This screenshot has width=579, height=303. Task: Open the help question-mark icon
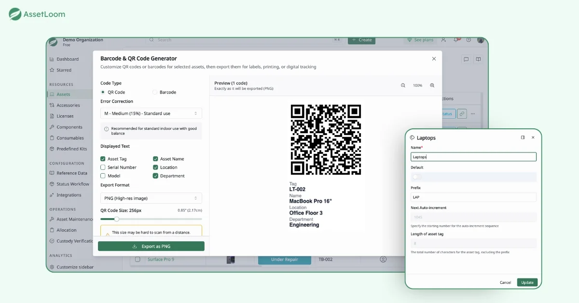(x=469, y=40)
